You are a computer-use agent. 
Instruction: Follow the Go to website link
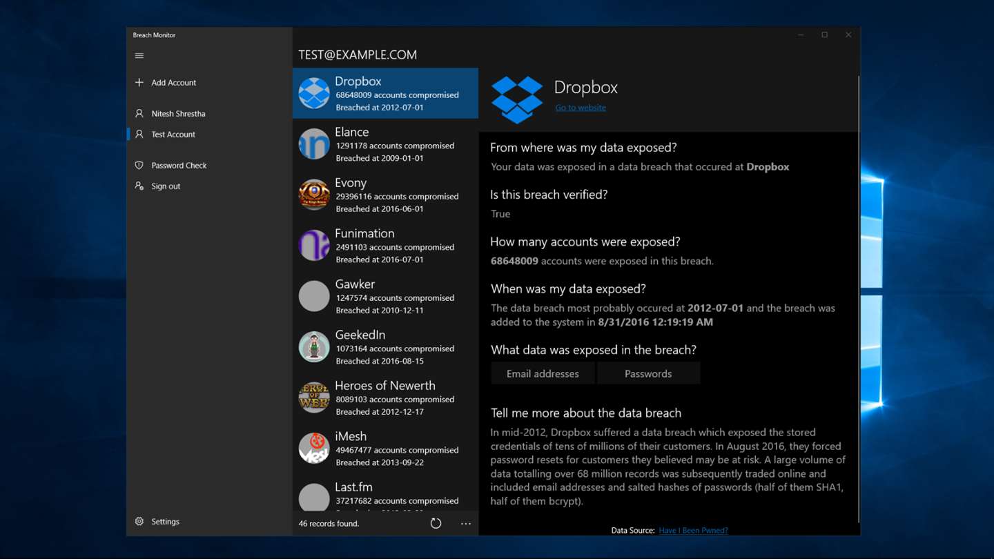[581, 108]
